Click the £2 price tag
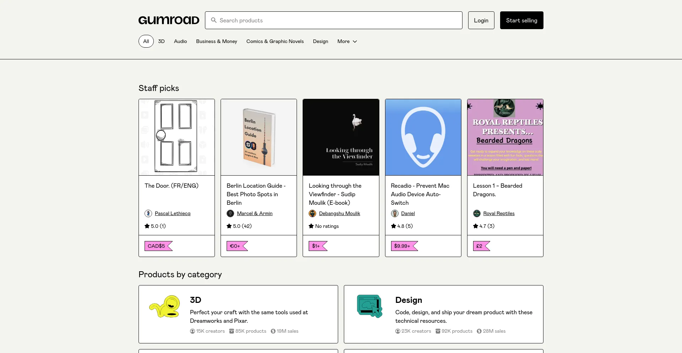 [x=482, y=246]
